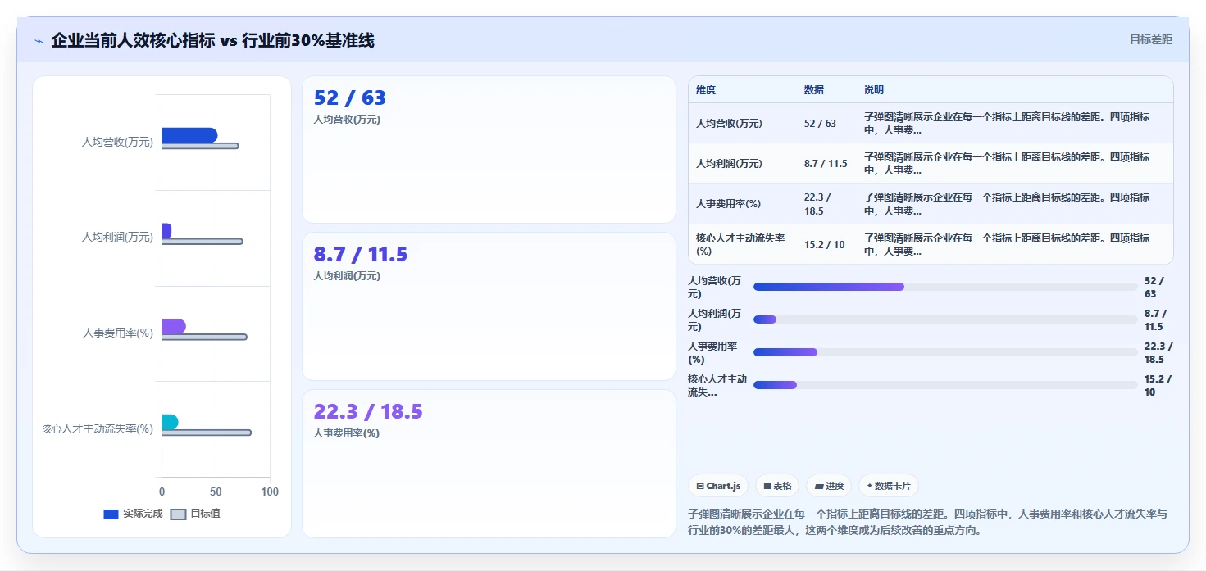Click the lightning icon beside the dashboard title

tap(39, 41)
